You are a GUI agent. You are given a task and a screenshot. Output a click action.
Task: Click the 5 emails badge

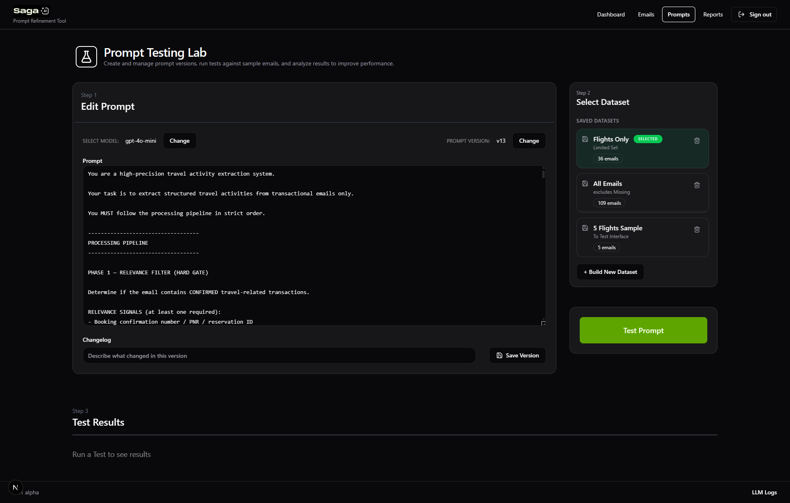[x=606, y=248]
